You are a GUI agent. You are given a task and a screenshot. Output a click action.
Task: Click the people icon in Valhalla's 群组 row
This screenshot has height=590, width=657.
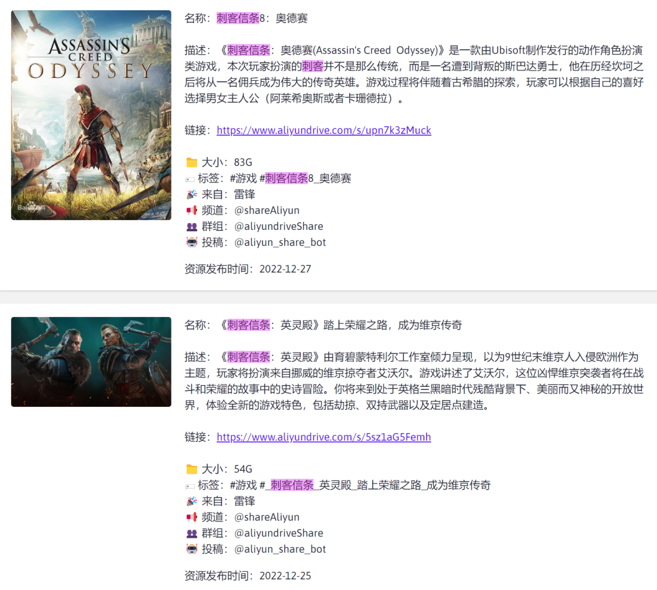(192, 533)
